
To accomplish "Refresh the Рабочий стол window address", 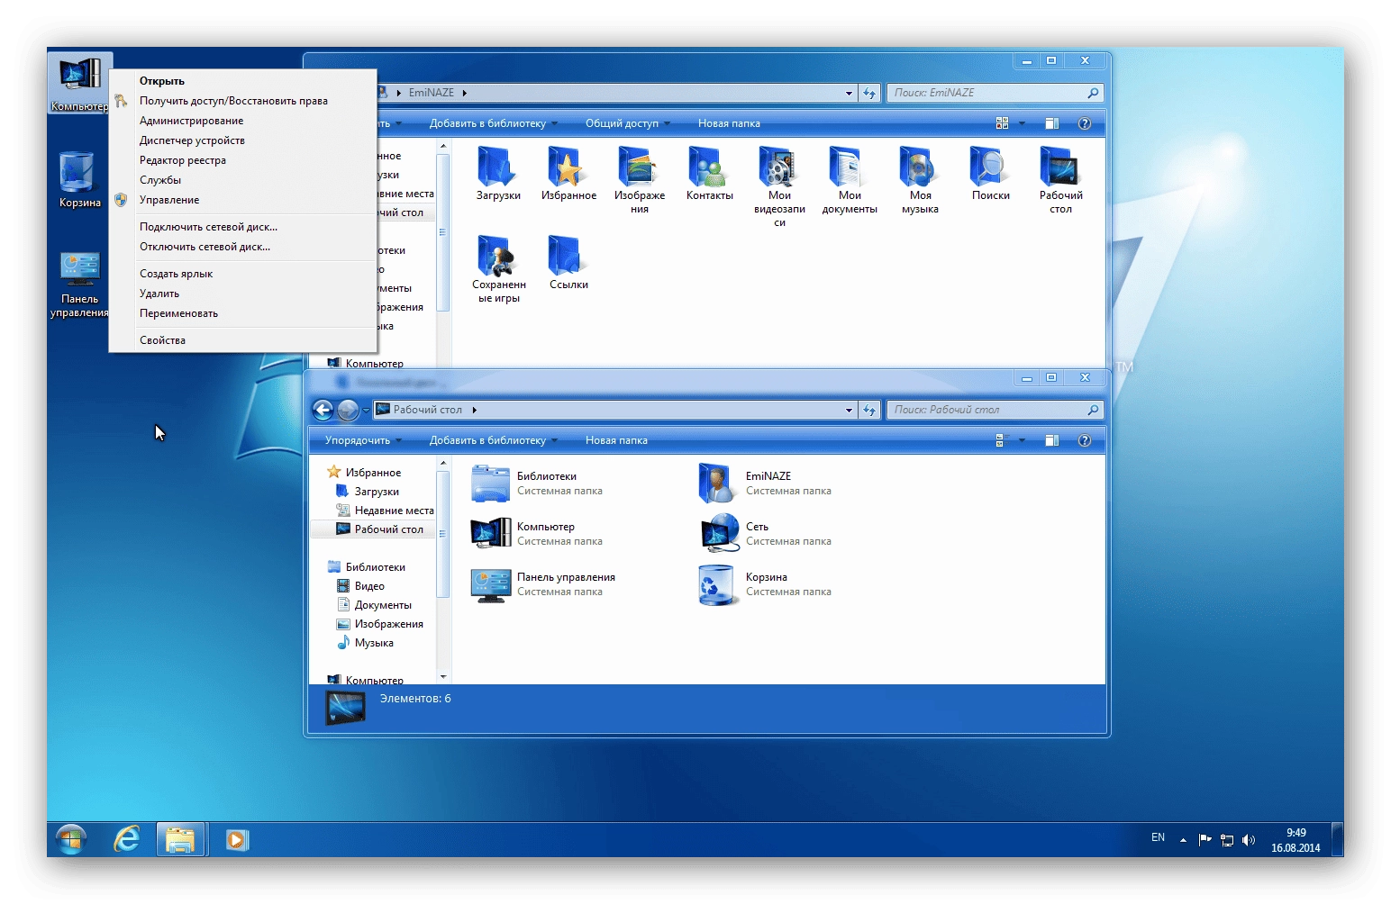I will tap(869, 410).
